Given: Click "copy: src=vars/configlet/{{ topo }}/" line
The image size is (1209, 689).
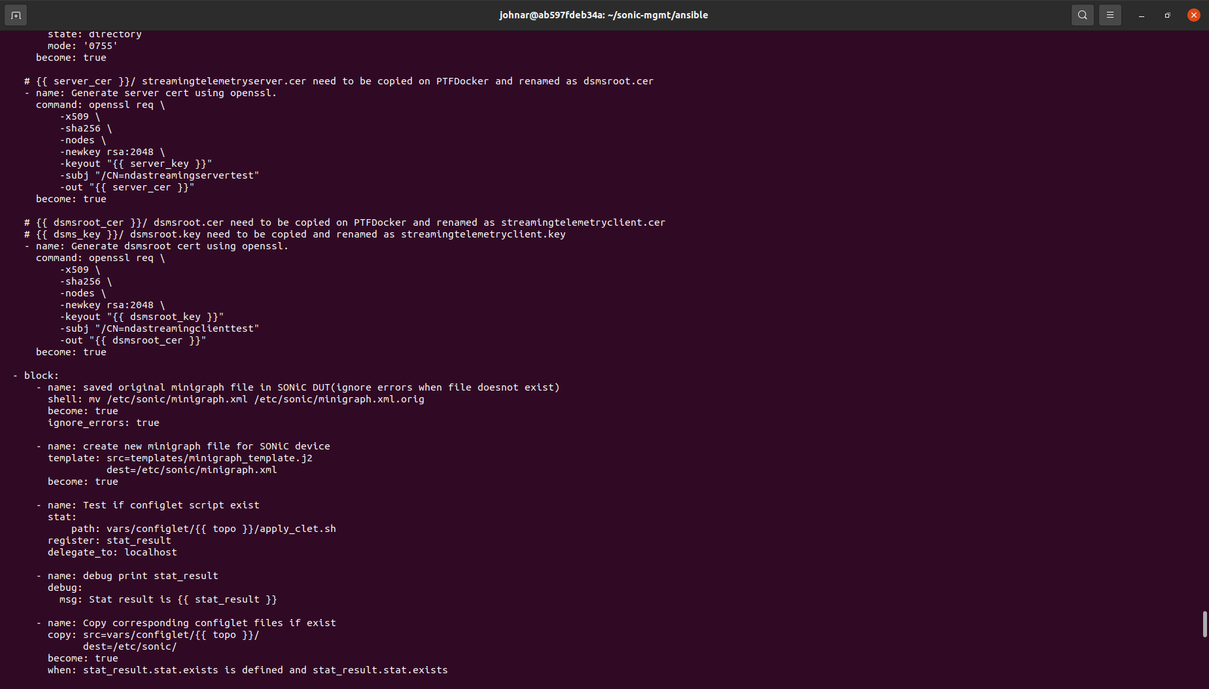Looking at the screenshot, I should 154,635.
